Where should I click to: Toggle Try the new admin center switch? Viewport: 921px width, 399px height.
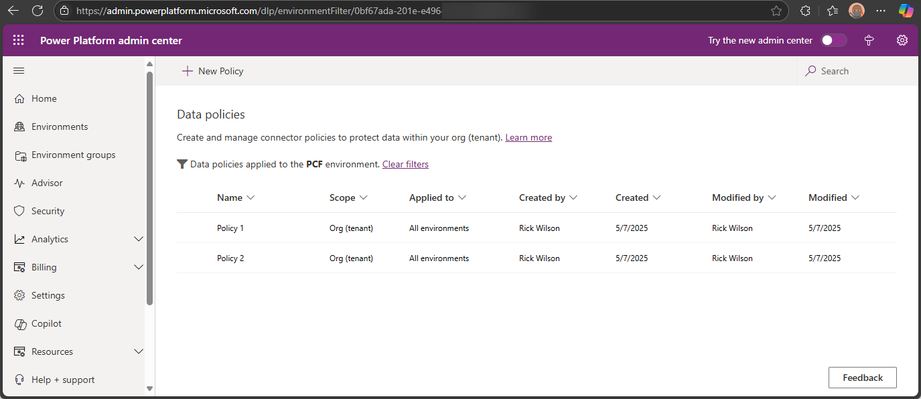pos(834,40)
